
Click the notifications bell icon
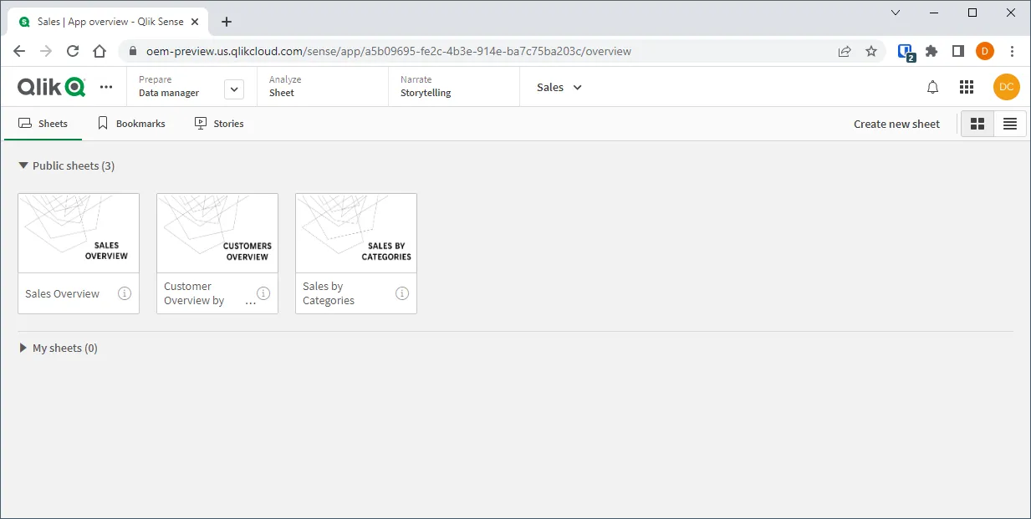pos(931,87)
